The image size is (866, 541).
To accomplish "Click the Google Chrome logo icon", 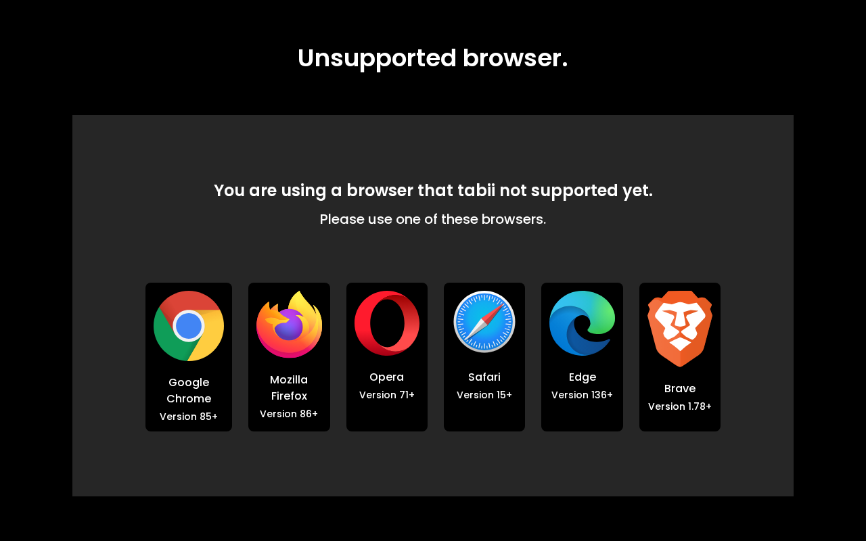I will (189, 326).
